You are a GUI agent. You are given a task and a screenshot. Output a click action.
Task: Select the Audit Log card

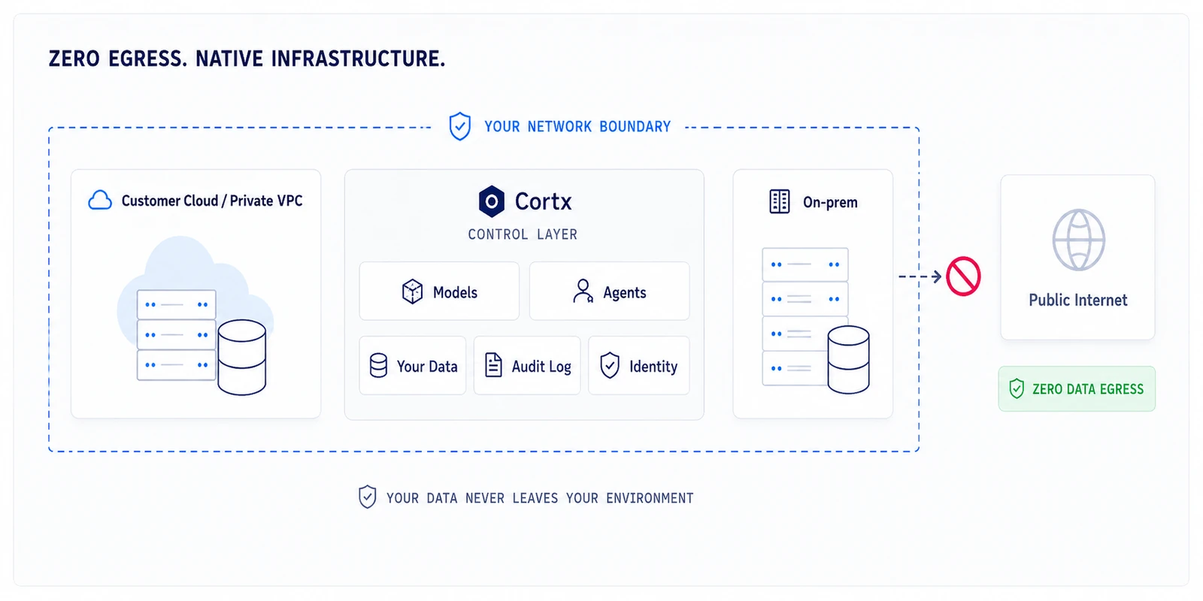pos(527,366)
